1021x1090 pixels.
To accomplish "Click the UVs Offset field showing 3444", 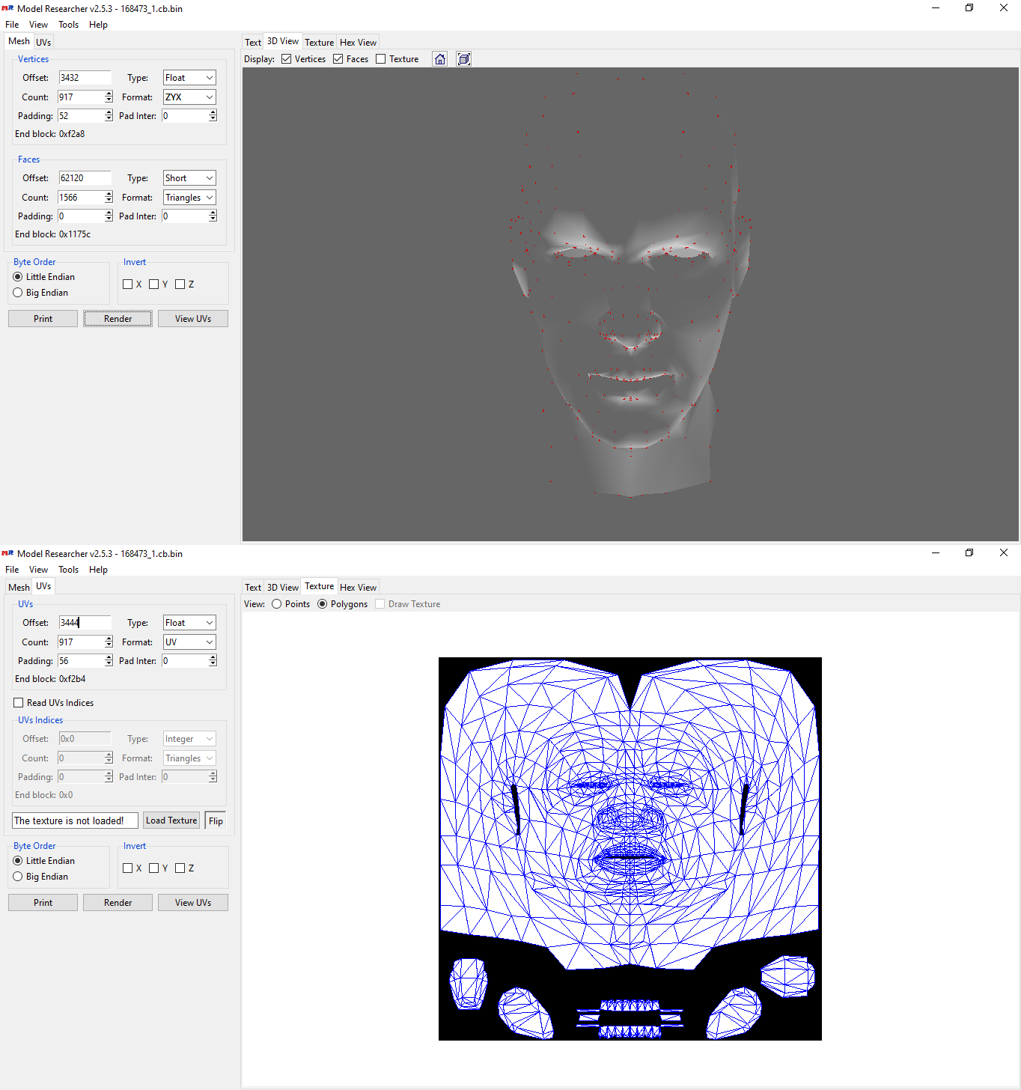I will (85, 623).
